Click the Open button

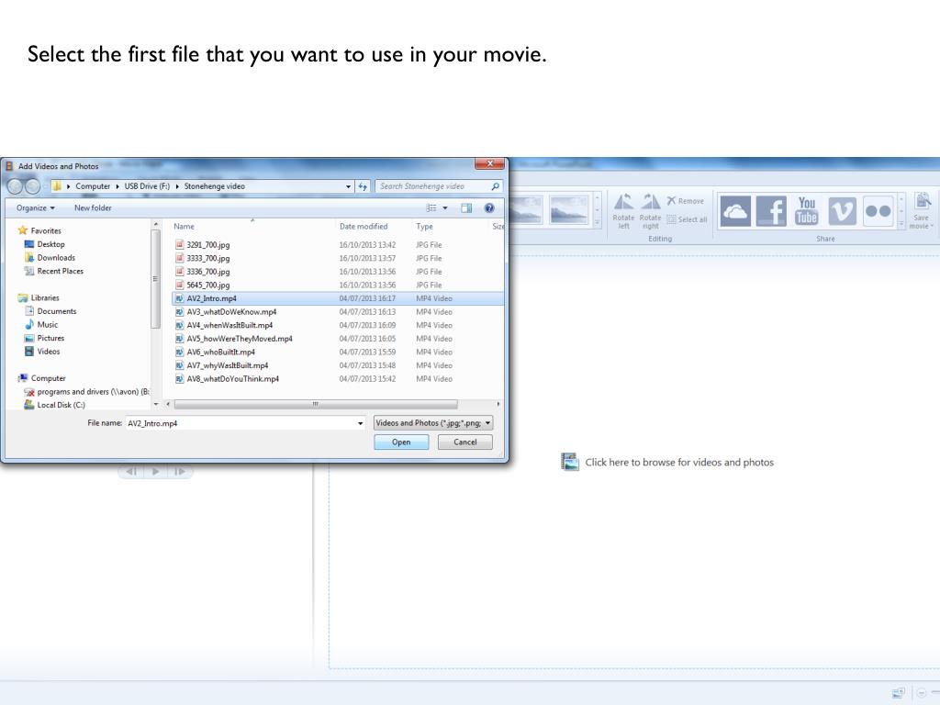click(x=401, y=442)
